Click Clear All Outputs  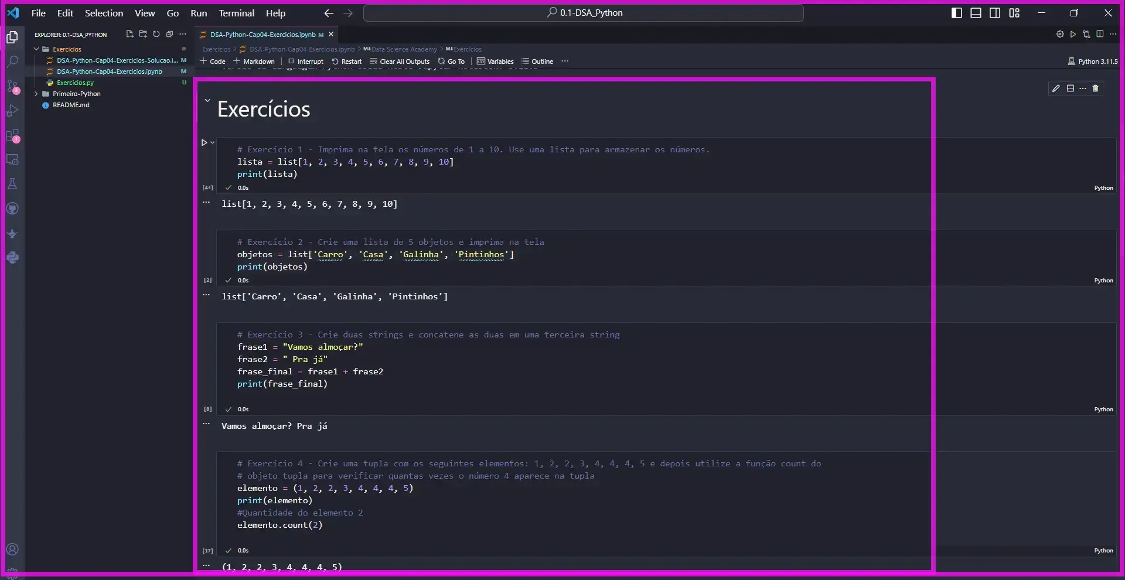[400, 61]
